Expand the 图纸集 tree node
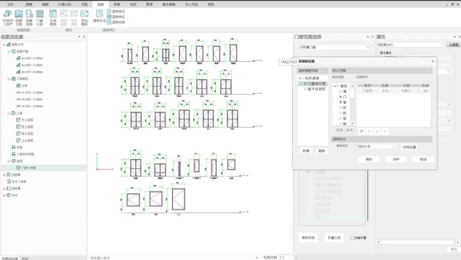This screenshot has height=260, width=461. (x=4, y=188)
